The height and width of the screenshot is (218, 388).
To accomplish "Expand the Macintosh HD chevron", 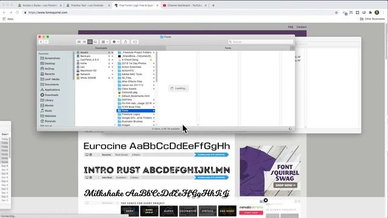I will pyautogui.click(x=112, y=71).
